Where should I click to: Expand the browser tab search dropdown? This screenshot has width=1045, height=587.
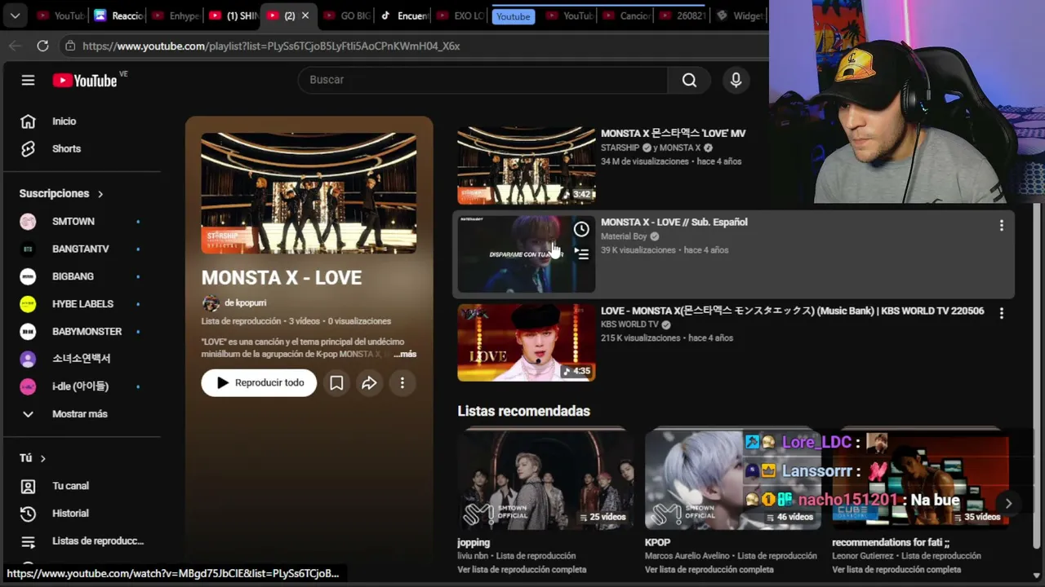15,15
